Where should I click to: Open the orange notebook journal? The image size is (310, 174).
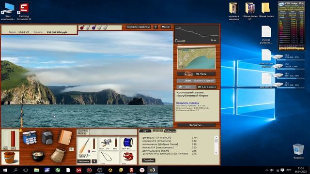click(65, 137)
